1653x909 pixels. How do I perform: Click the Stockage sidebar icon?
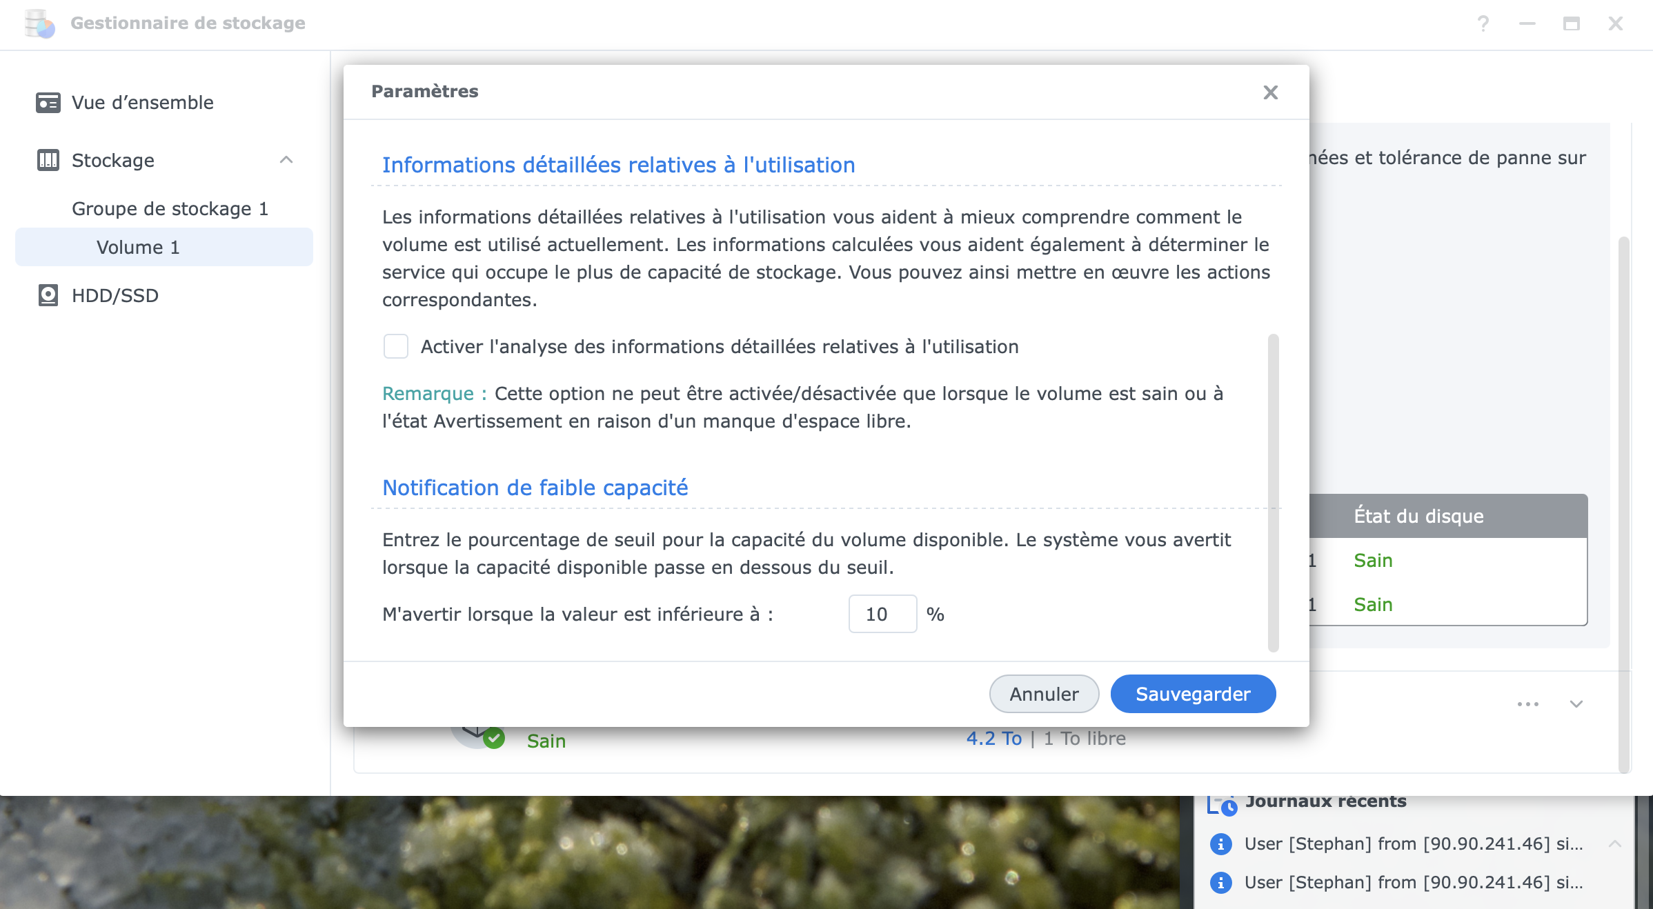coord(48,160)
